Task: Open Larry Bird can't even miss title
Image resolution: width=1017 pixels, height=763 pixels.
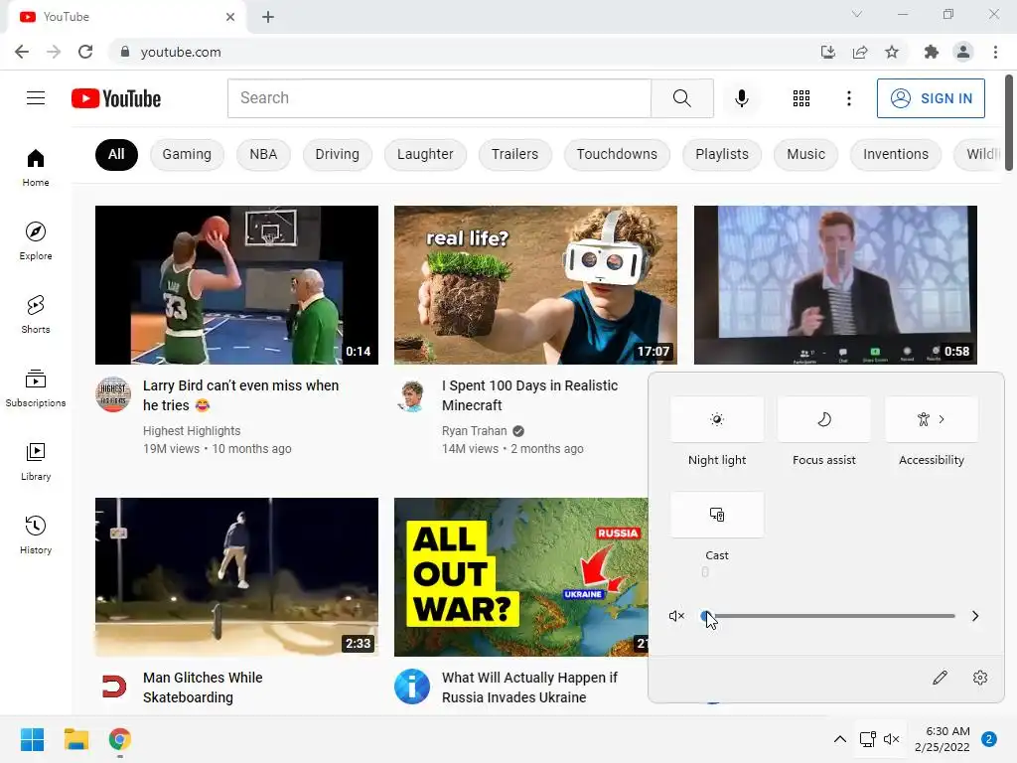Action: pyautogui.click(x=240, y=395)
